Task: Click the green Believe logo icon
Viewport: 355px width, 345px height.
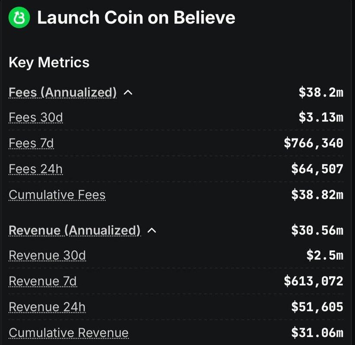Action: pyautogui.click(x=19, y=18)
